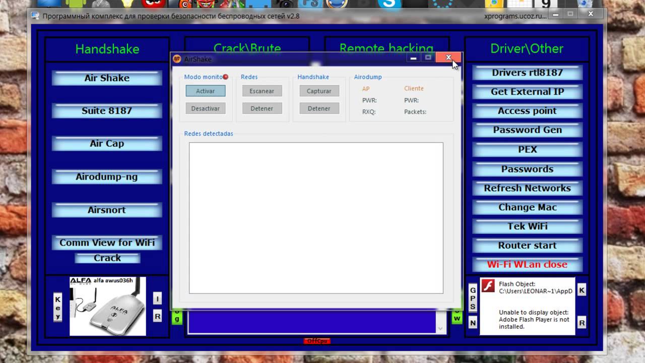This screenshot has width=645, height=363.
Task: Click the AirShake window title icon
Action: 177,59
